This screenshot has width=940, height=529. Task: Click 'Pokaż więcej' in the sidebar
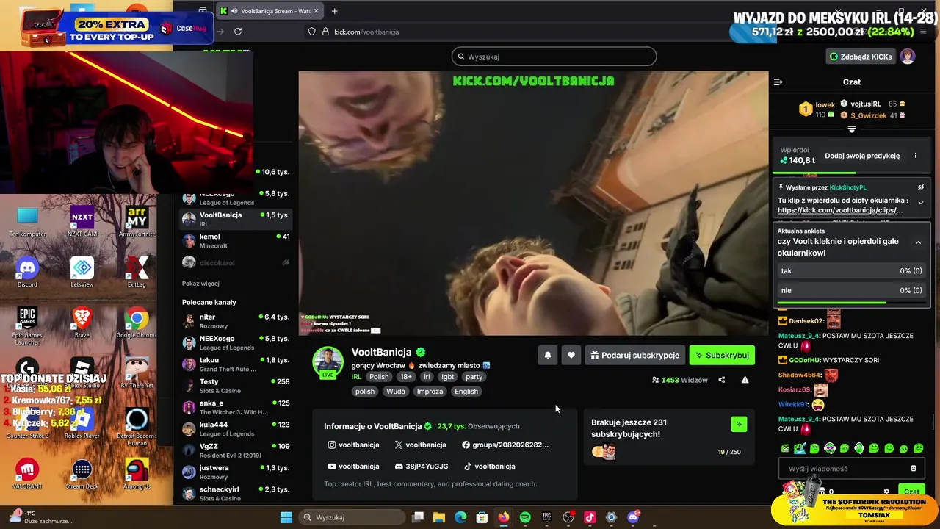pyautogui.click(x=200, y=284)
